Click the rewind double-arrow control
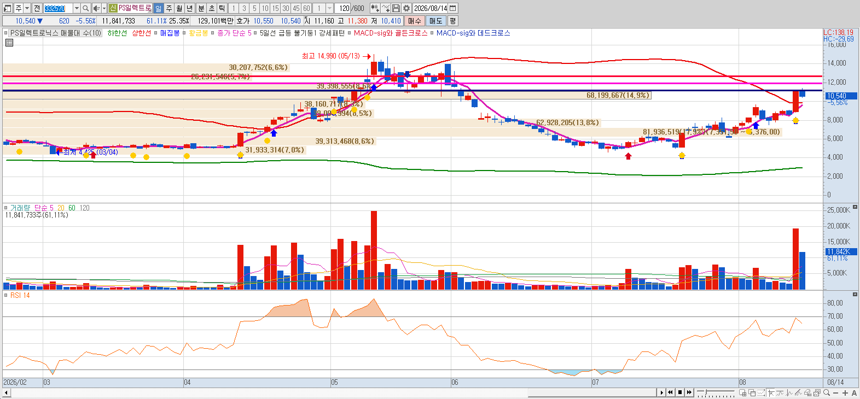 click(670, 392)
